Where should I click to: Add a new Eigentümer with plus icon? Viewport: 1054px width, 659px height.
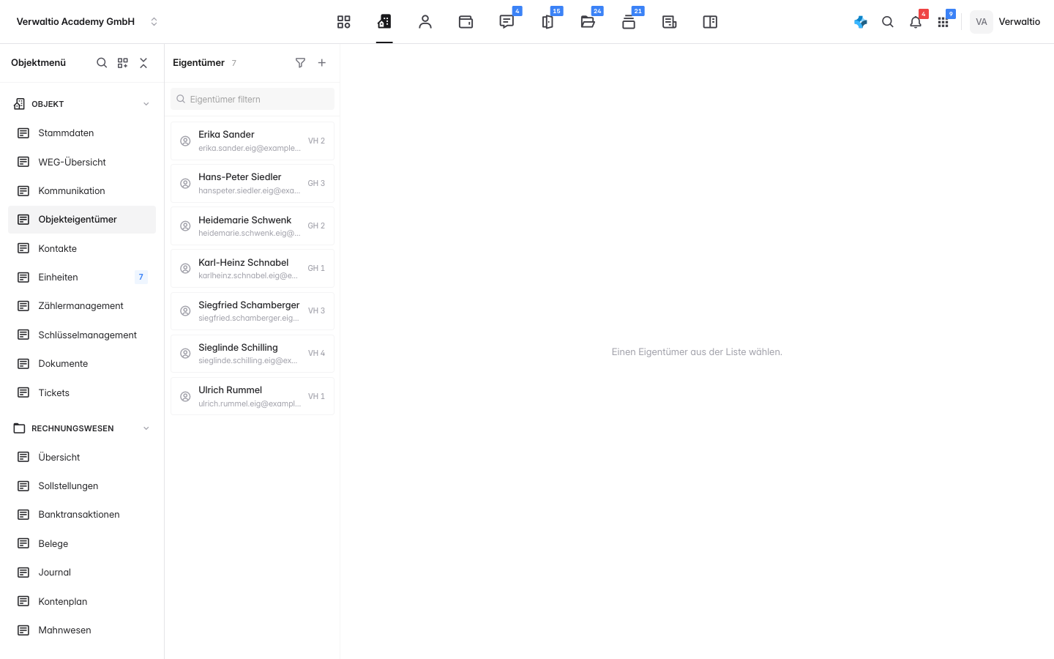pos(322,63)
